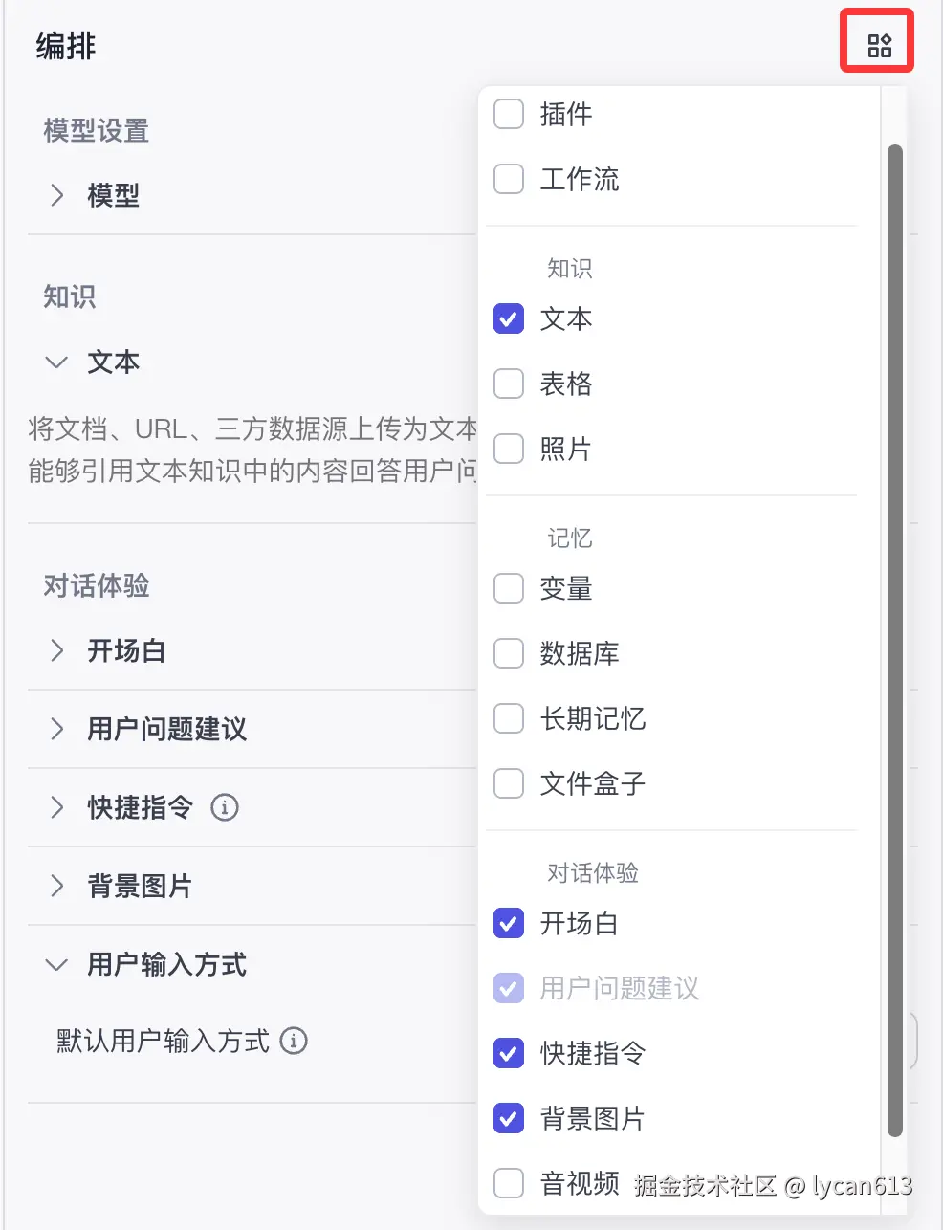Click the layout grid icon beside 编排

click(x=879, y=45)
